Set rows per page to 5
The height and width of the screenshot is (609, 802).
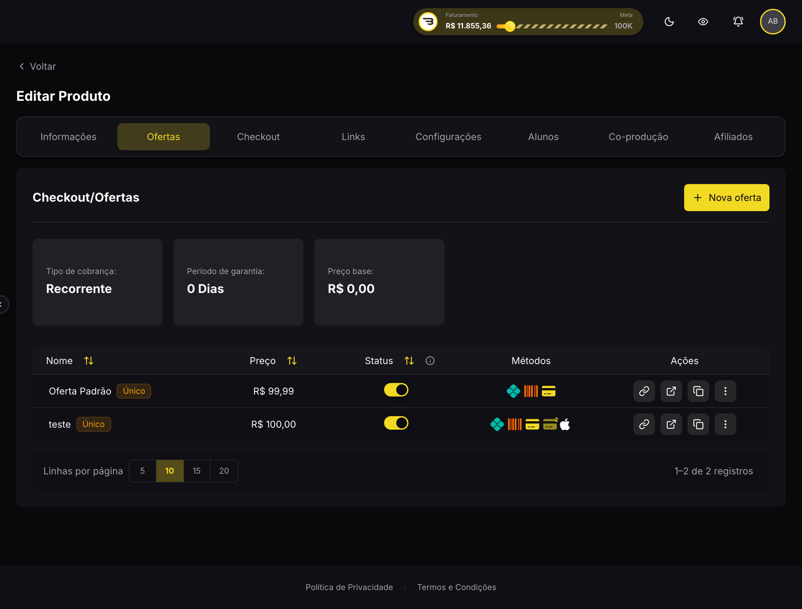click(x=143, y=471)
